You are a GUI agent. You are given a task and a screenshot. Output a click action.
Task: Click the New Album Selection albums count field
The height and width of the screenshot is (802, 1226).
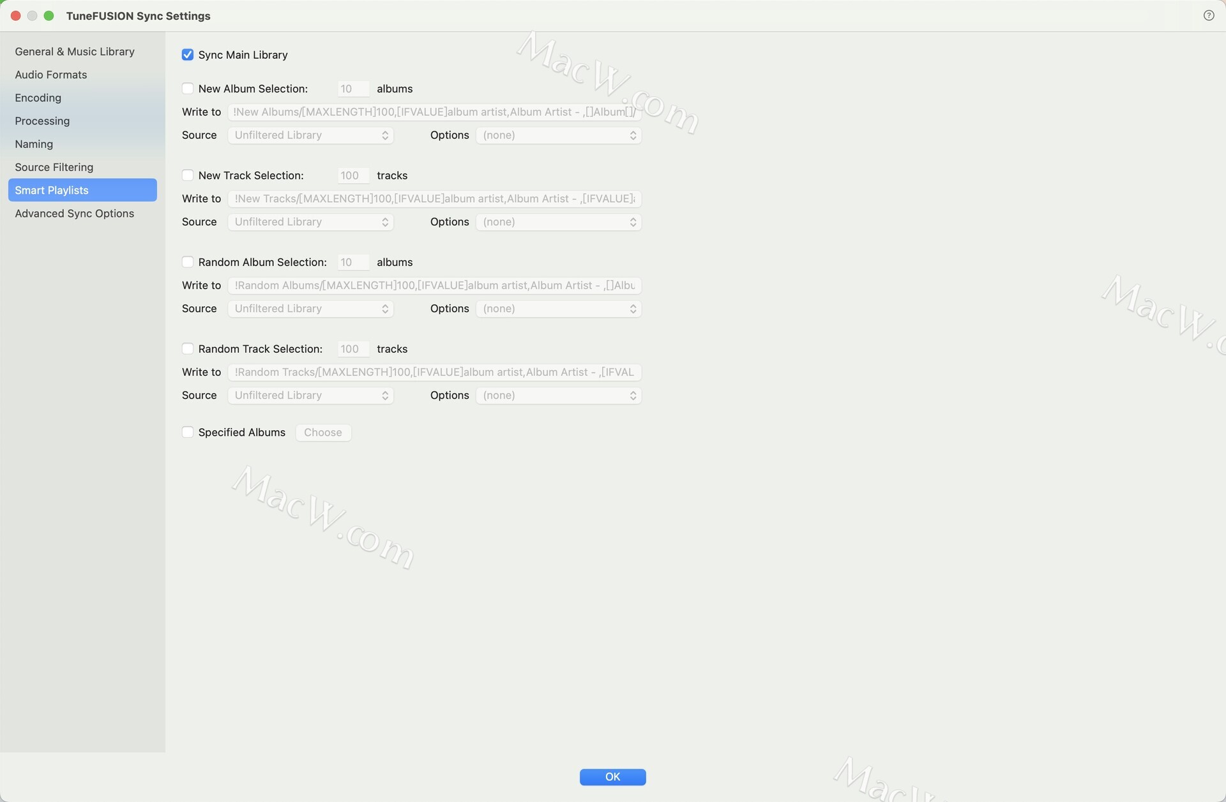click(353, 89)
